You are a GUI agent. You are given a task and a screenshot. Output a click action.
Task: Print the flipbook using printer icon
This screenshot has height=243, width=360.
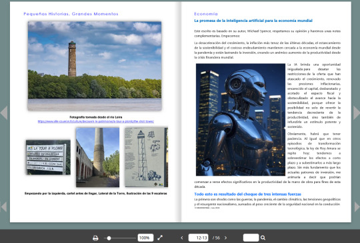point(95,238)
